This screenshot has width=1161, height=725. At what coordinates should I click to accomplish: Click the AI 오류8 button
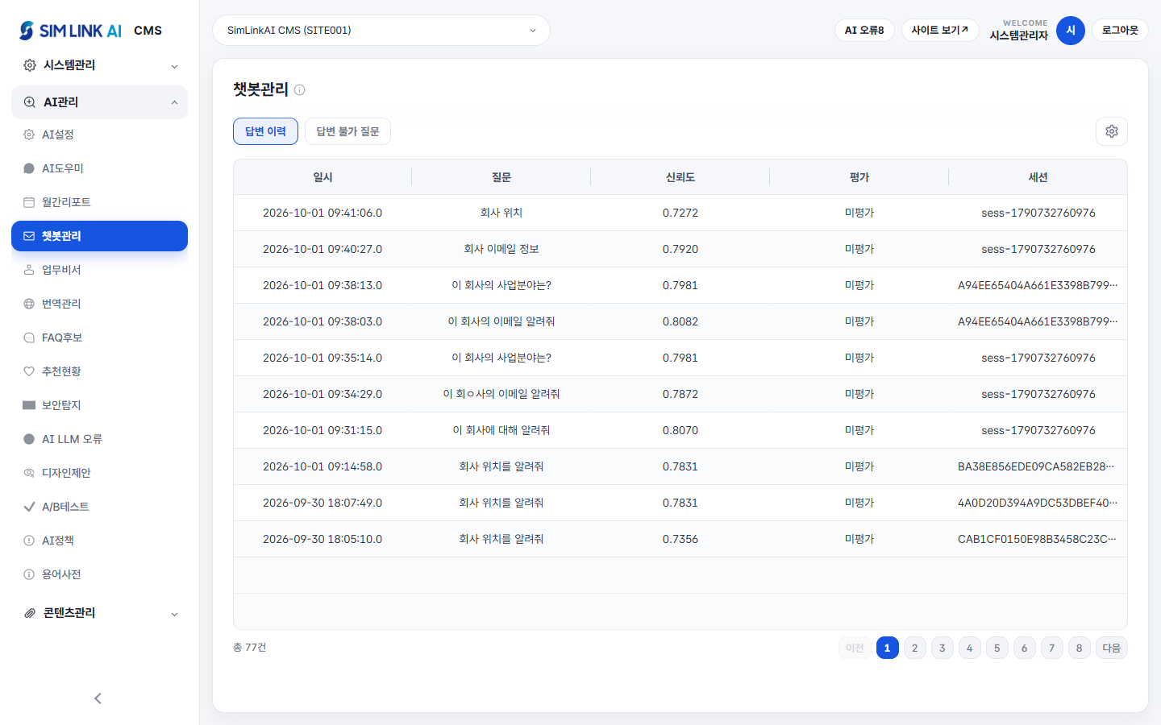(864, 31)
